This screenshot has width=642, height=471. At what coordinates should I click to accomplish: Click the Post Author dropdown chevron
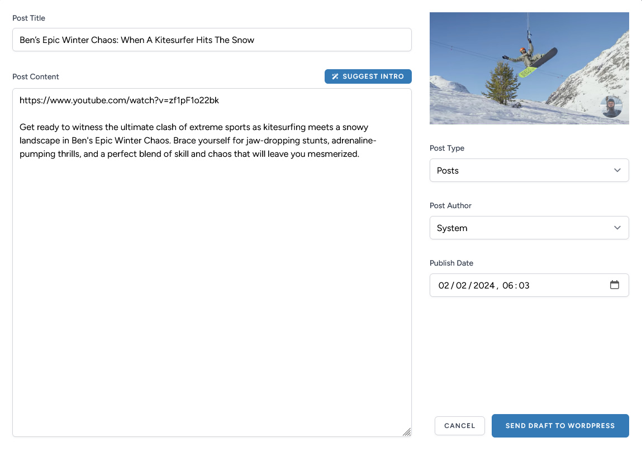click(x=617, y=228)
